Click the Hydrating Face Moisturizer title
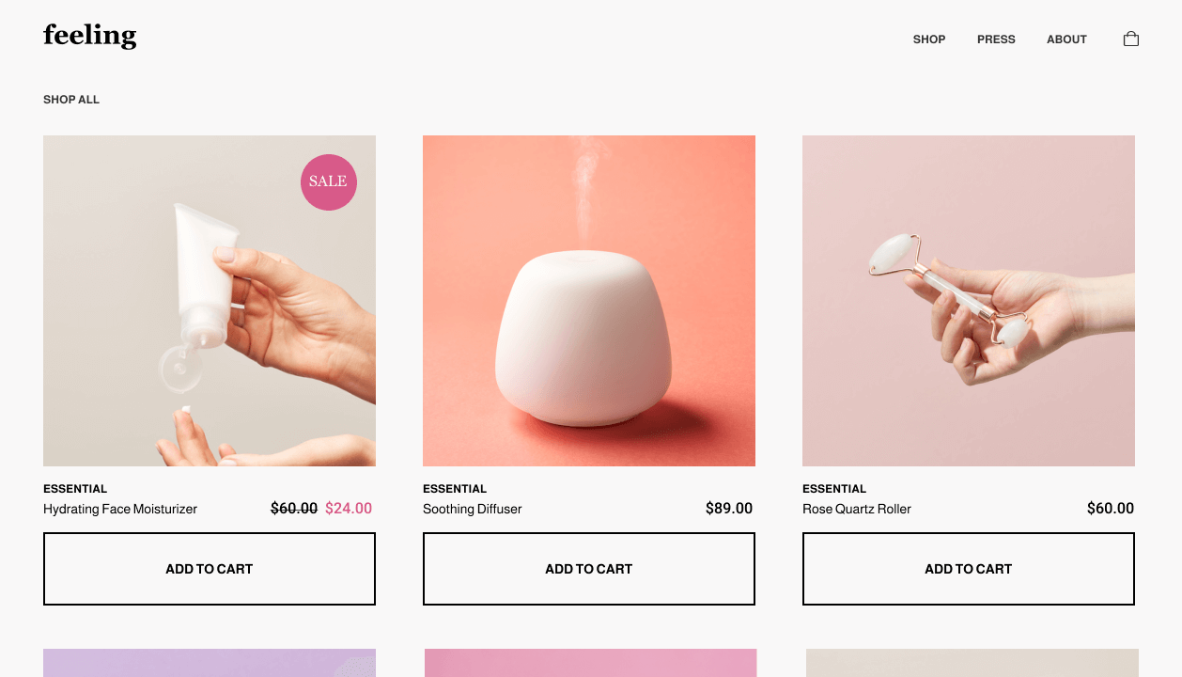The height and width of the screenshot is (677, 1182). point(120,509)
